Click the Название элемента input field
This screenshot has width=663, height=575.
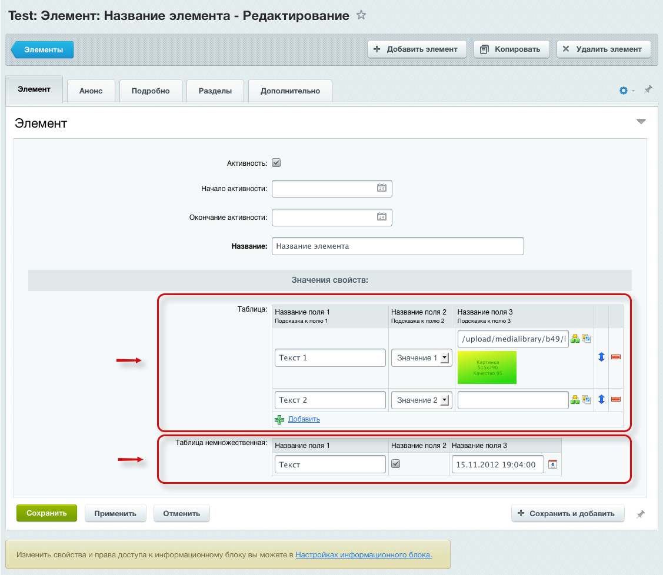click(398, 246)
